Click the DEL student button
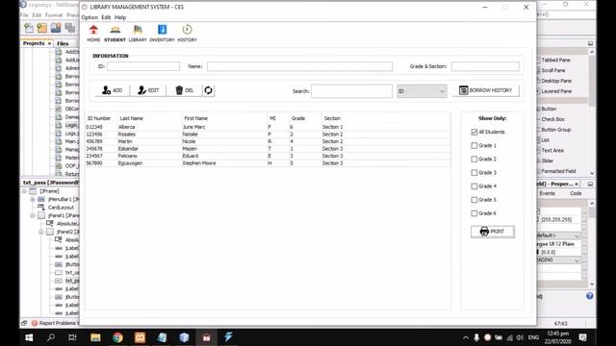This screenshot has width=616, height=346. (x=184, y=90)
